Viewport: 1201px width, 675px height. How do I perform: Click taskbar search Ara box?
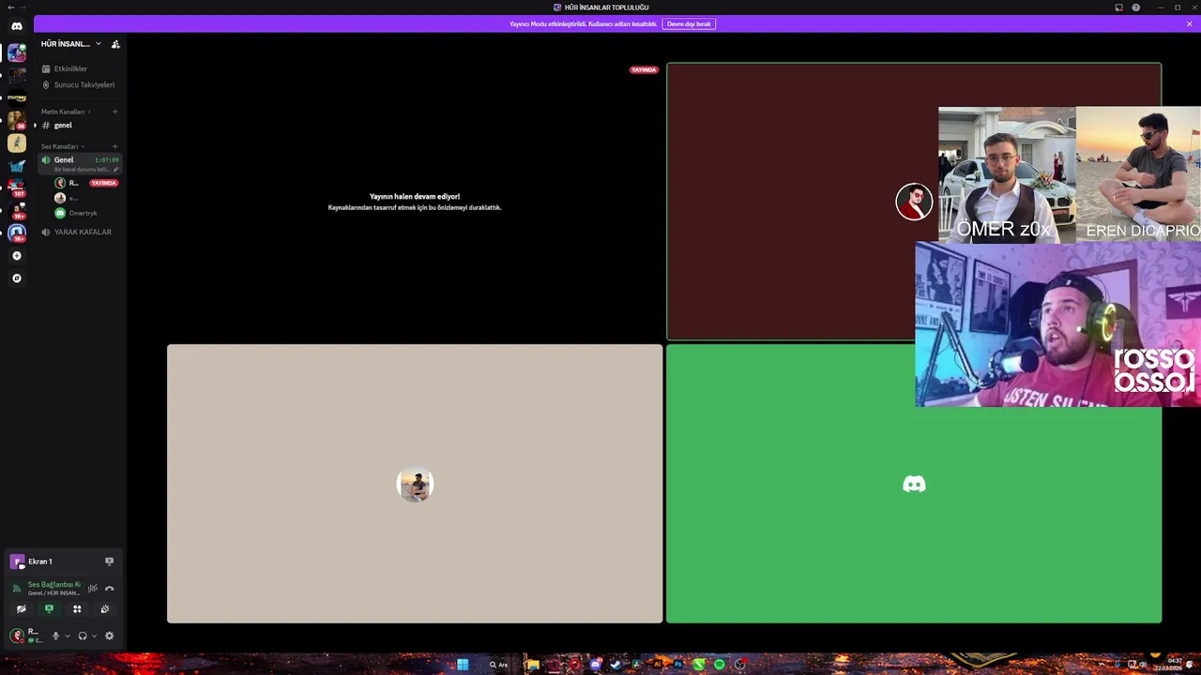[498, 665]
